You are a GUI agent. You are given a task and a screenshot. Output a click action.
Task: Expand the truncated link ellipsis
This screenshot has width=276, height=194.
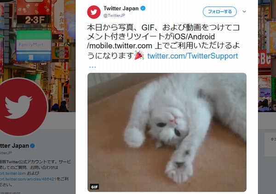tap(92, 67)
